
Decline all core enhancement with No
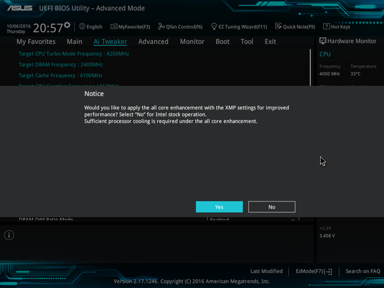pos(271,207)
